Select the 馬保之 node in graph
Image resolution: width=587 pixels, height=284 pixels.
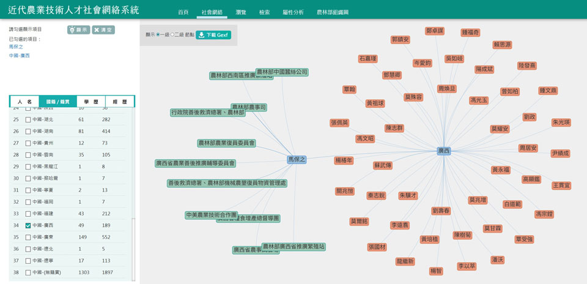(x=297, y=159)
